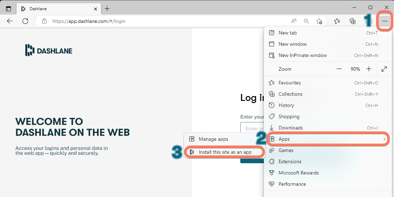Click the Dashlane favicon on tab
The width and height of the screenshot is (394, 197).
23,9
